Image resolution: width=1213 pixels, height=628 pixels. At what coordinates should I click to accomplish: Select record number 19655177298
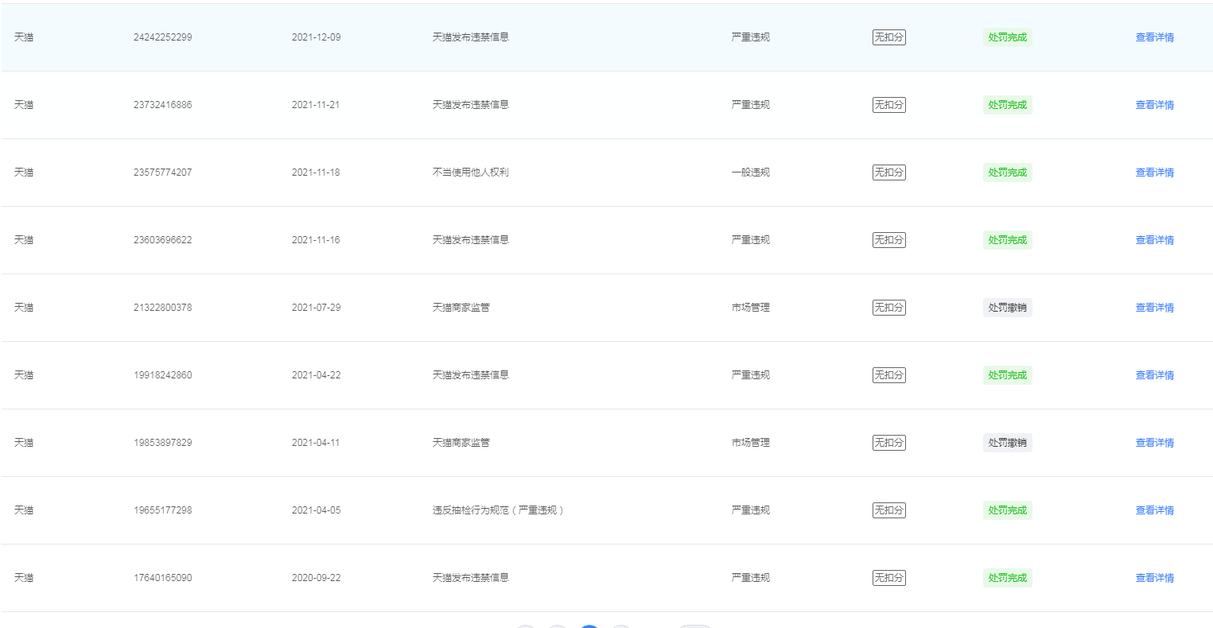(x=162, y=510)
